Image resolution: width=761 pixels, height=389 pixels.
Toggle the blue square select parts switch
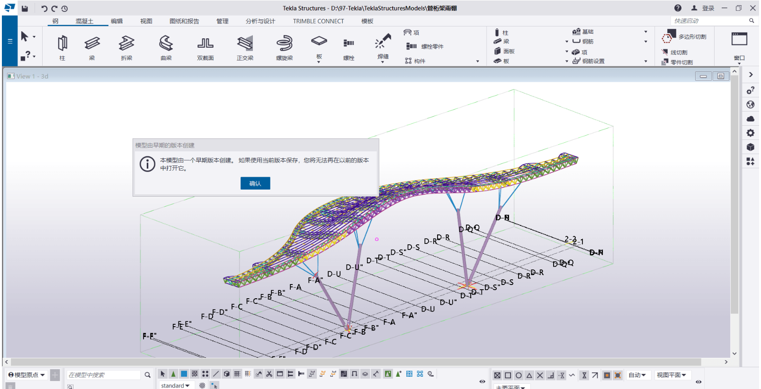184,374
